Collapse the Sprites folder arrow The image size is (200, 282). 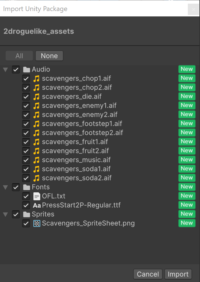(x=5, y=214)
